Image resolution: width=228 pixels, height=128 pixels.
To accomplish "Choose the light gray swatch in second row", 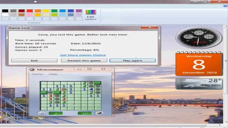I will click(14, 15).
